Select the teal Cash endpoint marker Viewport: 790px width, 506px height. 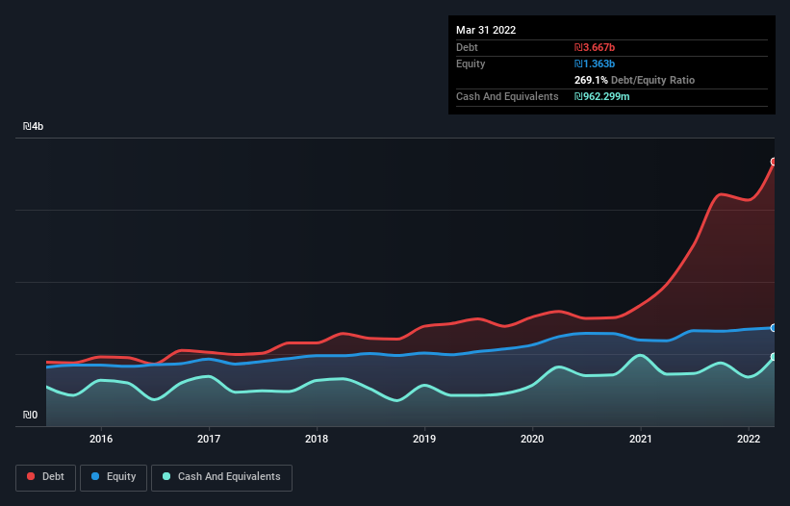pos(774,357)
